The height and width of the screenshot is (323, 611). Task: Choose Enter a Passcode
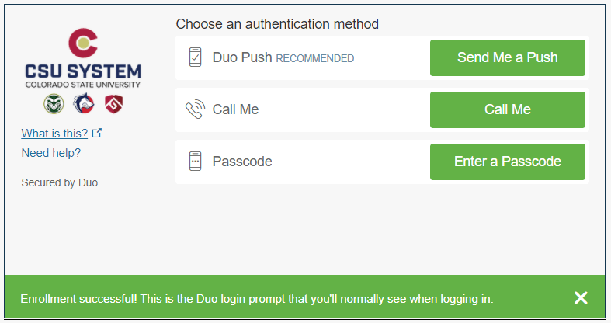click(x=508, y=161)
